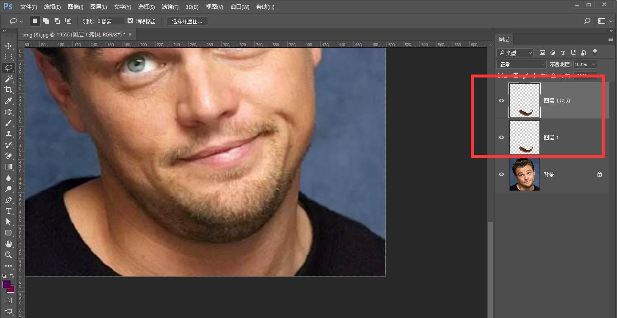This screenshot has width=617, height=318.
Task: Select the Move tool
Action: click(x=8, y=46)
